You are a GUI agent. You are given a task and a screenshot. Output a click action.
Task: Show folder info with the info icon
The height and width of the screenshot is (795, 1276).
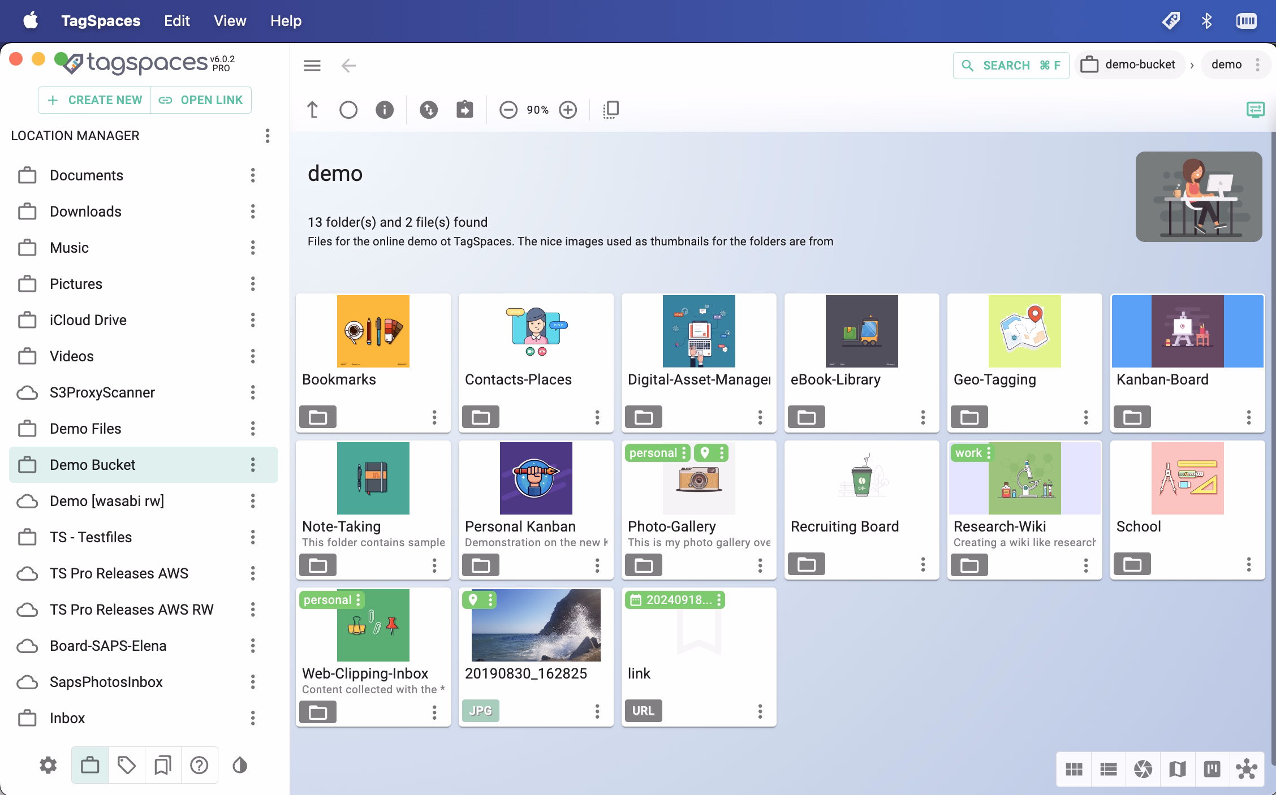click(x=385, y=110)
